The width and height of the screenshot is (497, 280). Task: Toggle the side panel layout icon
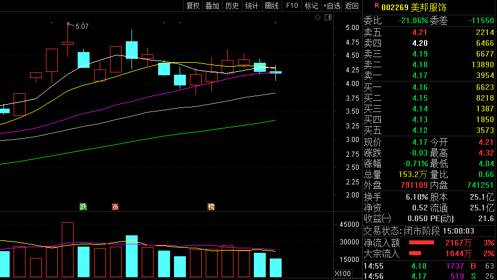point(328,18)
